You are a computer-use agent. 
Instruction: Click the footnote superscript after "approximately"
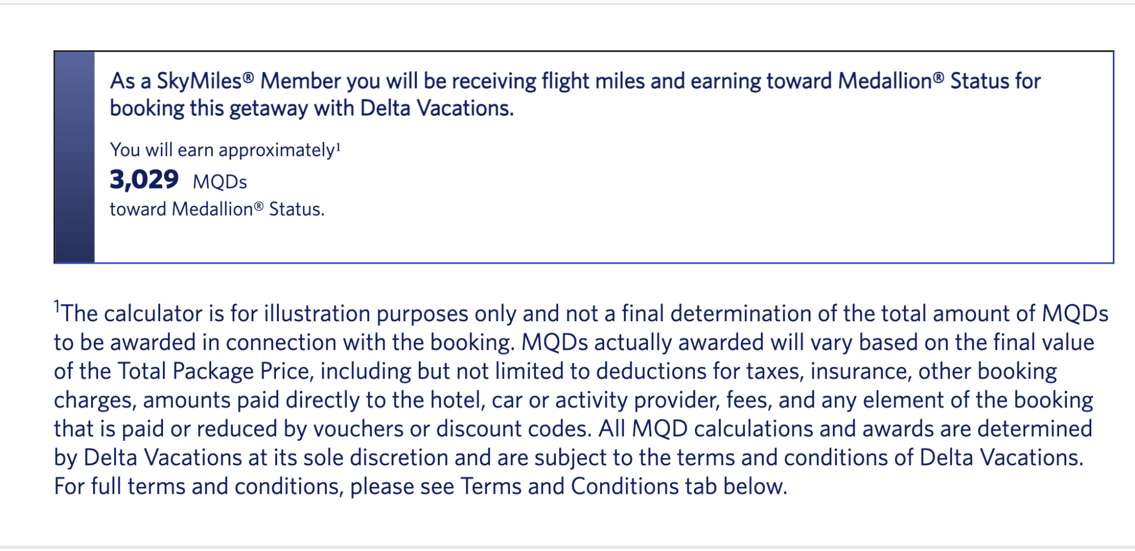pyautogui.click(x=338, y=148)
